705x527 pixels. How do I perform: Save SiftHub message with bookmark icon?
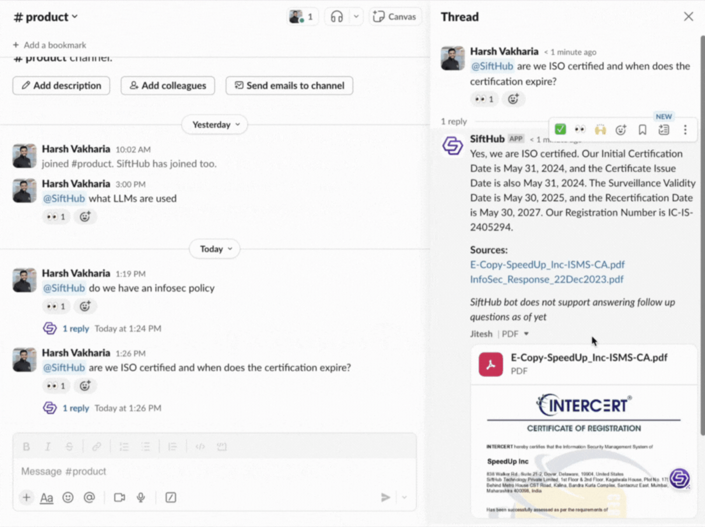point(642,130)
